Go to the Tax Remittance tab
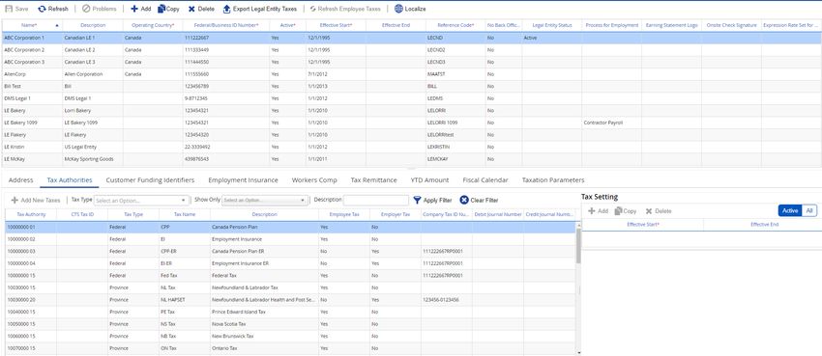822x356 pixels. [374, 179]
